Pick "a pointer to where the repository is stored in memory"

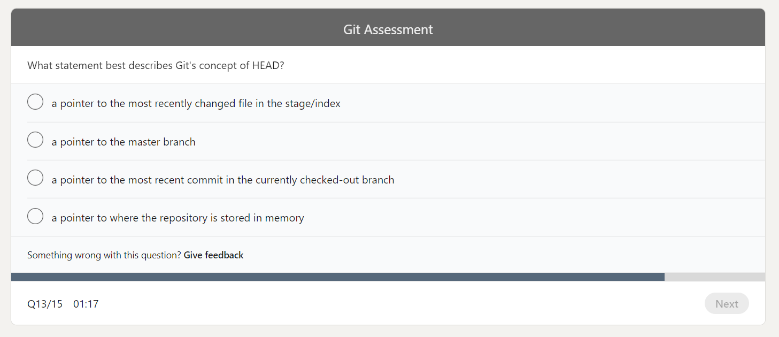coord(178,218)
